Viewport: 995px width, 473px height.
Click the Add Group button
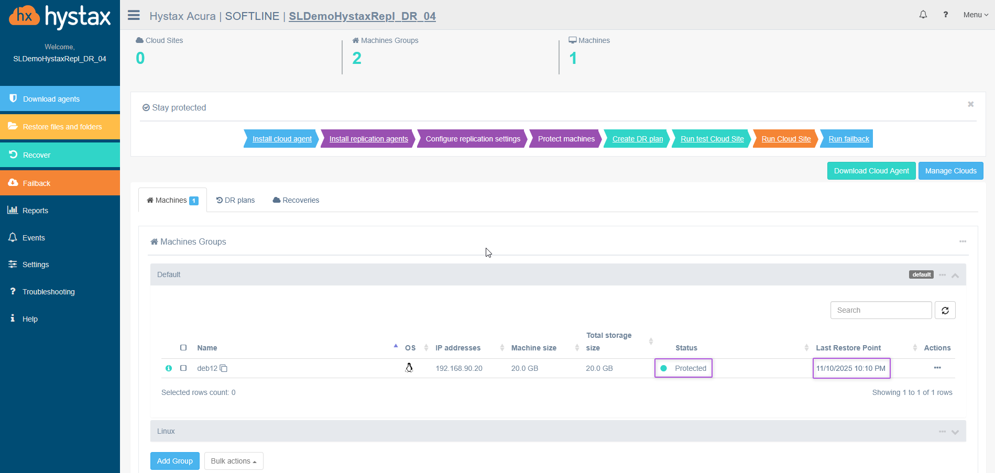174,461
